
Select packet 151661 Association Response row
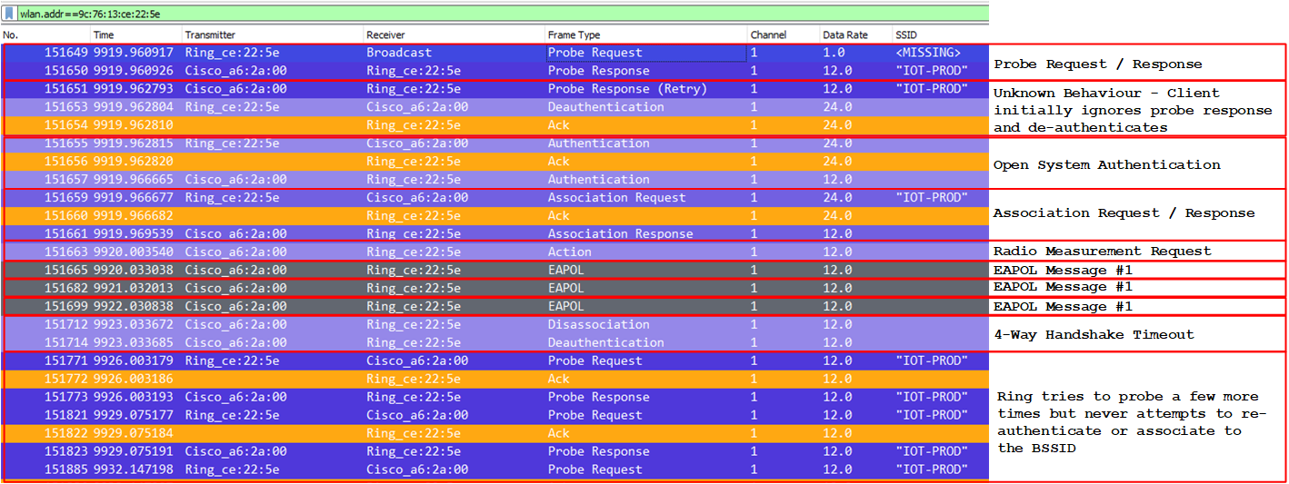click(x=495, y=234)
